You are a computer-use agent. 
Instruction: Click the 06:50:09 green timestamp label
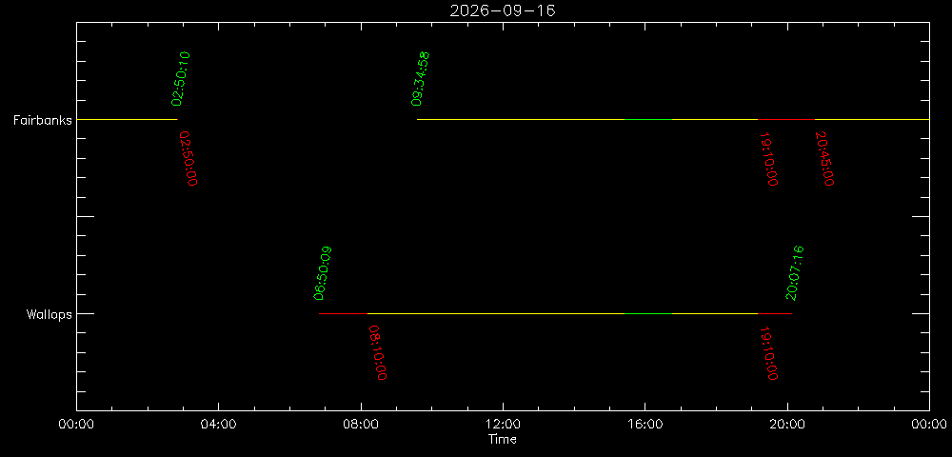(322, 273)
